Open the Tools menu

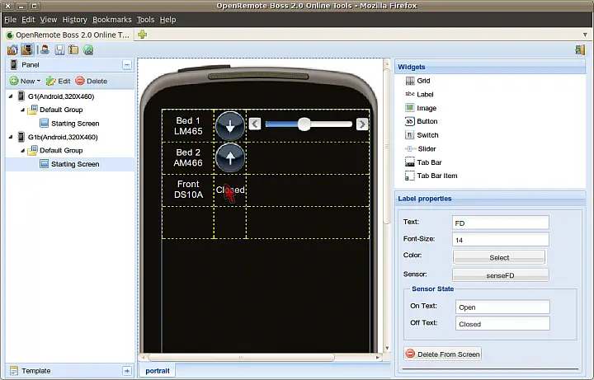pos(145,20)
